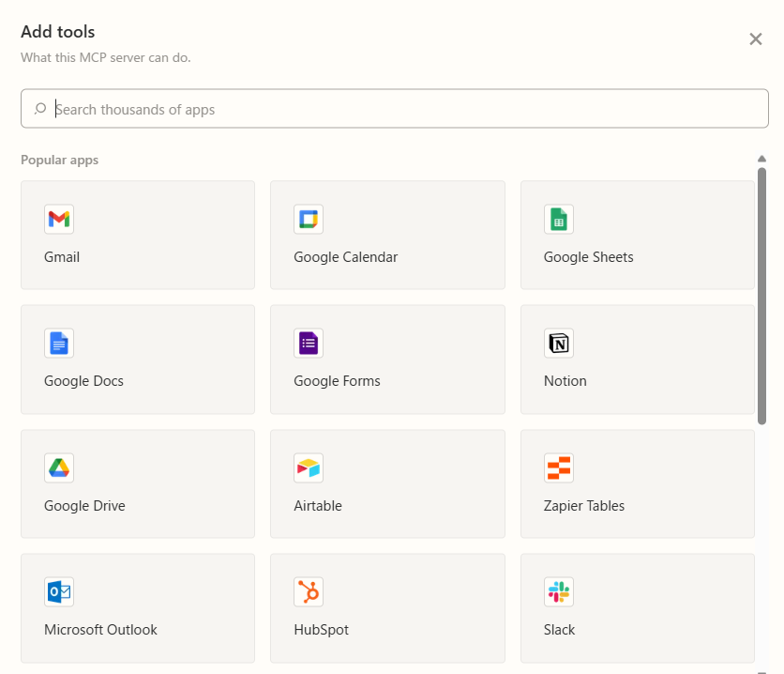Click the Popular apps heading
This screenshot has height=674, width=784.
pyautogui.click(x=59, y=161)
